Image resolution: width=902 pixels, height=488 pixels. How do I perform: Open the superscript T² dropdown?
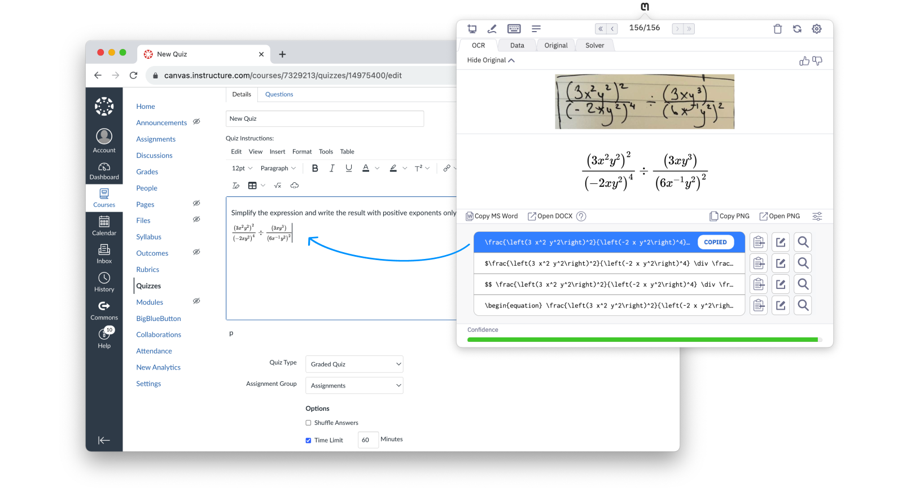pyautogui.click(x=422, y=168)
